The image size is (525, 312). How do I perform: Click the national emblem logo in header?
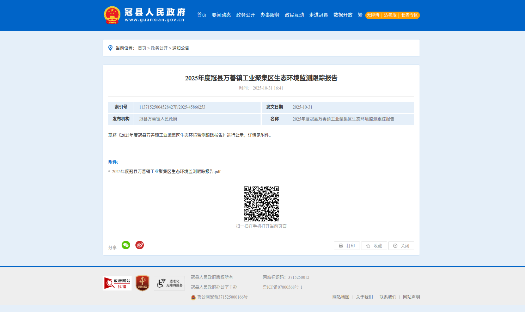[x=112, y=15]
